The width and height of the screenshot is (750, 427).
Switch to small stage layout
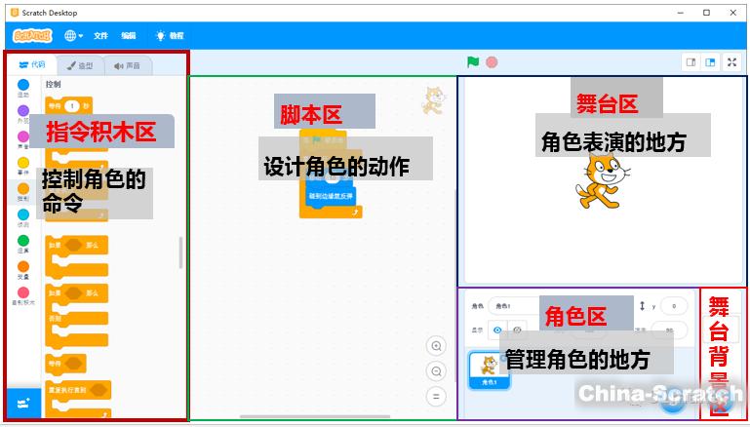tap(691, 62)
